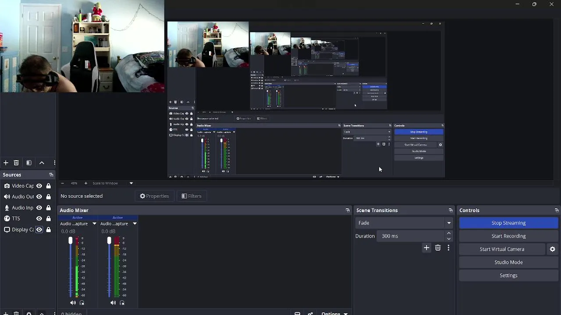Add a new scene with the plus icon above Sources

[x=6, y=163]
